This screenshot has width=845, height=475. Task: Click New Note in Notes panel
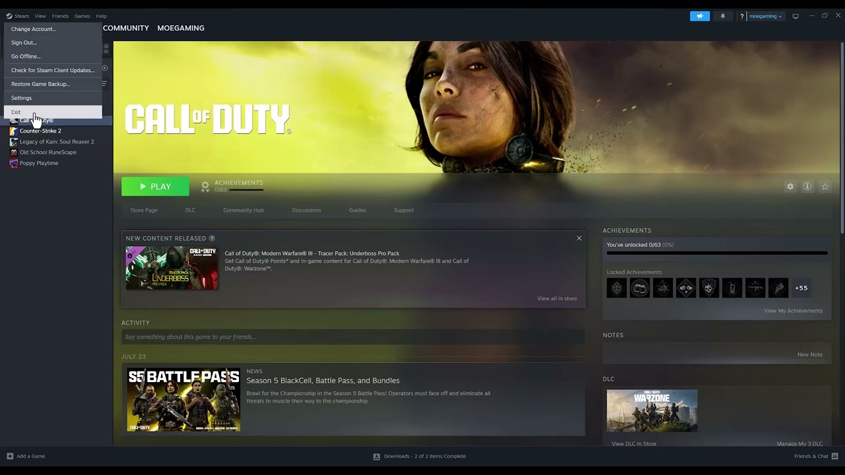[809, 355]
